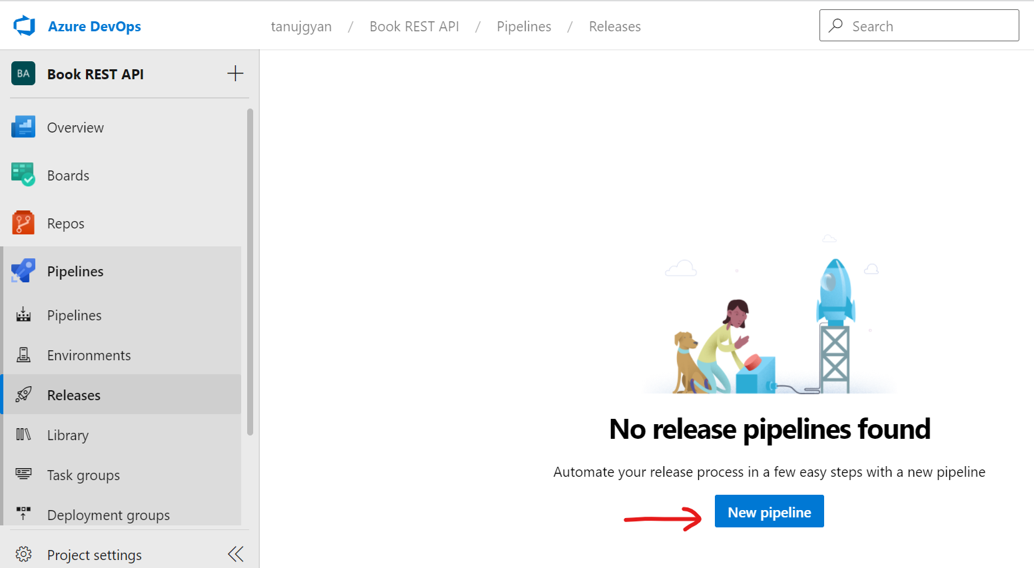Click the BA project avatar tile
The width and height of the screenshot is (1034, 568).
23,73
